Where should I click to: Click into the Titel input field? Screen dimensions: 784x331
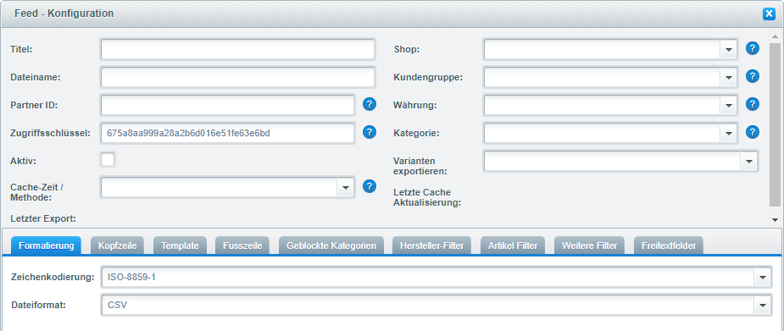point(237,49)
